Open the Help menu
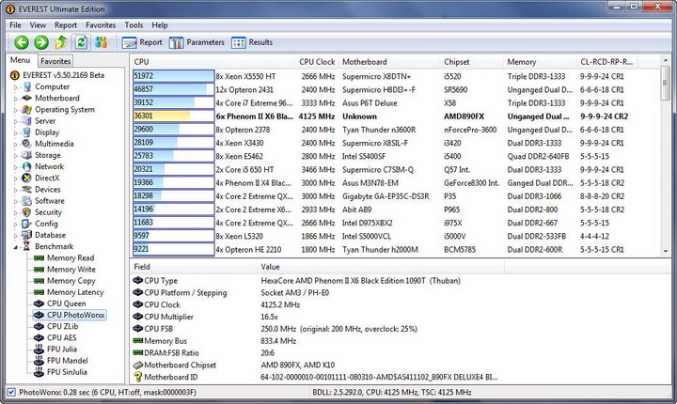The width and height of the screenshot is (677, 404). click(159, 25)
